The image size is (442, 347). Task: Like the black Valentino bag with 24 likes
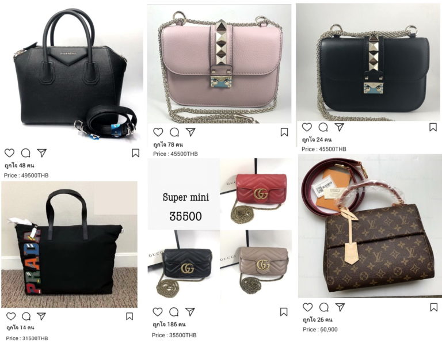[x=307, y=127]
